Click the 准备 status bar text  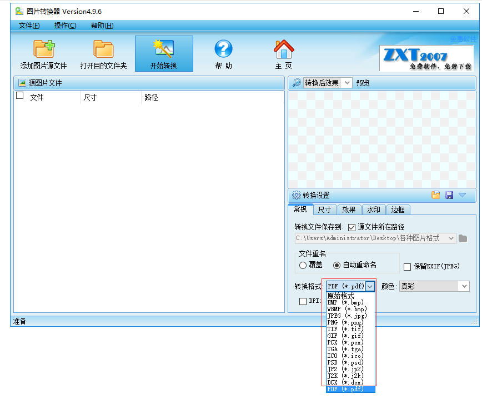[19, 322]
